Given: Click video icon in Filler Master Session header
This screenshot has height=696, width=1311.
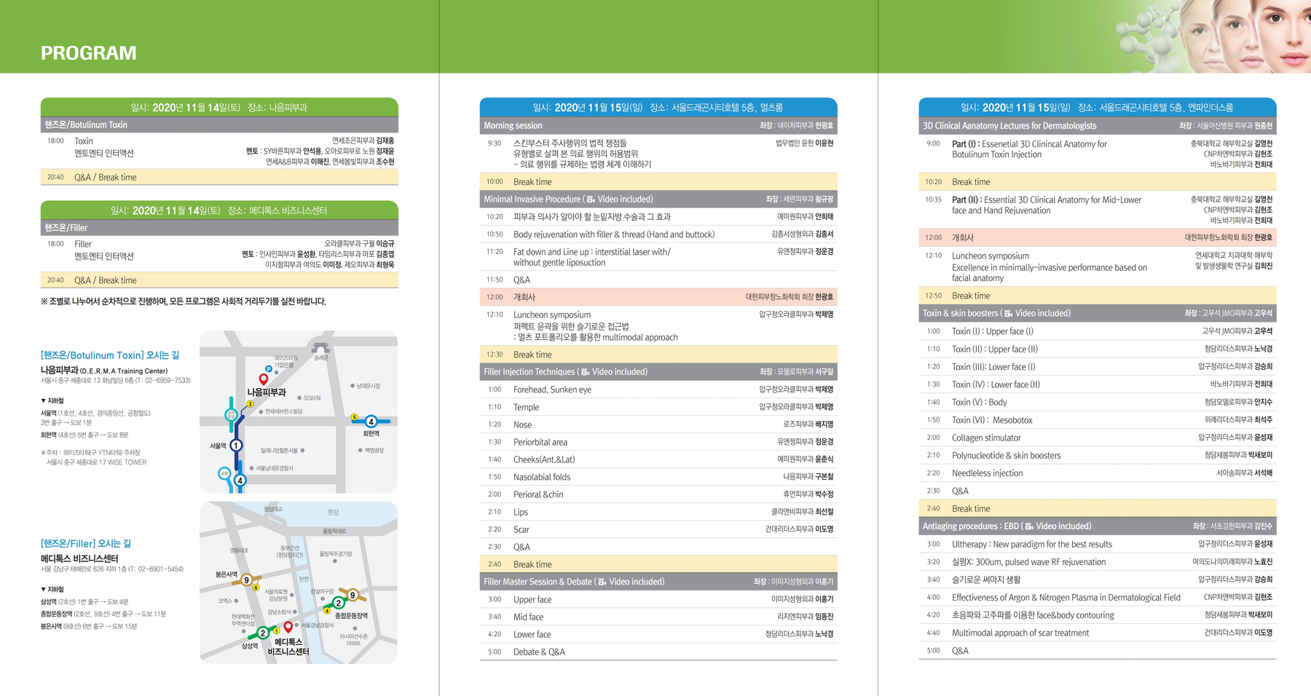Looking at the screenshot, I should pyautogui.click(x=602, y=582).
